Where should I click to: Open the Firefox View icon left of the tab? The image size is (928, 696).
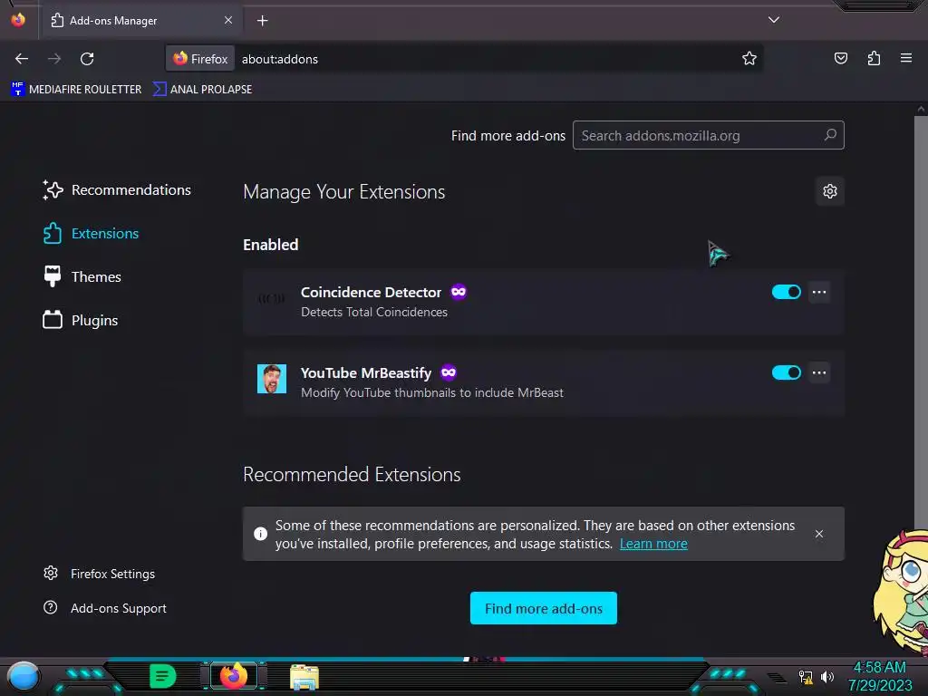18,20
